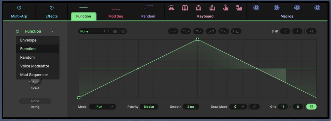The image size is (331, 121).
Task: Click the save preset floppy icon
Action: [115, 31]
